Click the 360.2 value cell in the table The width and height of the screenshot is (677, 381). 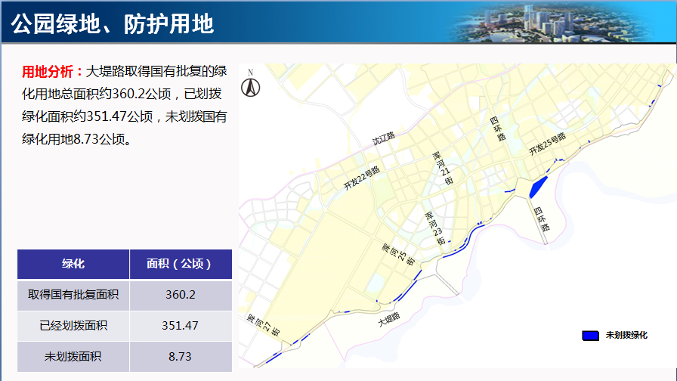tap(180, 295)
